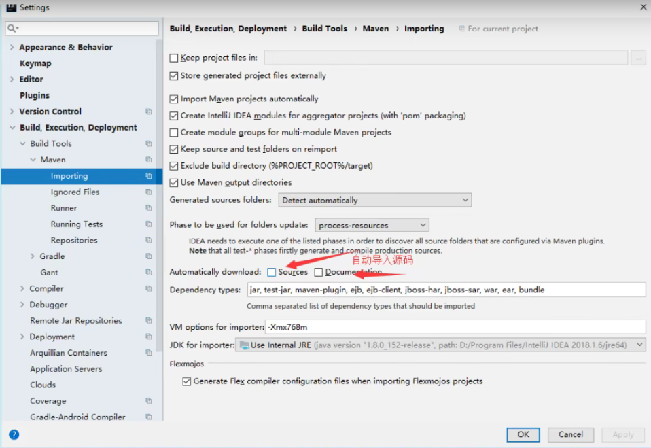Expand the Debugger node
Viewport: 651px width, 448px height.
(x=22, y=305)
